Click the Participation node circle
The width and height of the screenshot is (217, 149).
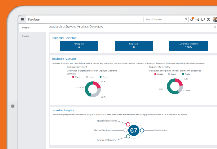(142, 130)
